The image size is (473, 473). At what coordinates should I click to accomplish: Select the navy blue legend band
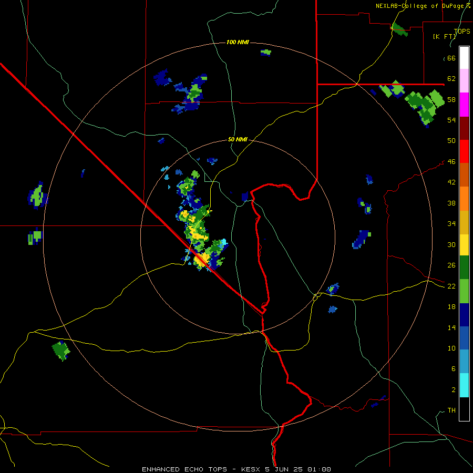(x=464, y=315)
